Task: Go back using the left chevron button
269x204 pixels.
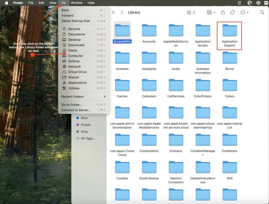Action: pos(113,12)
